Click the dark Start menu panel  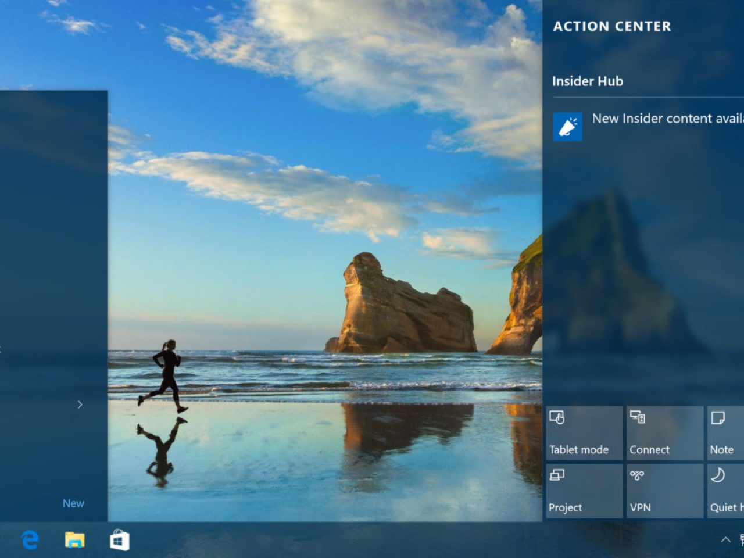click(52, 233)
